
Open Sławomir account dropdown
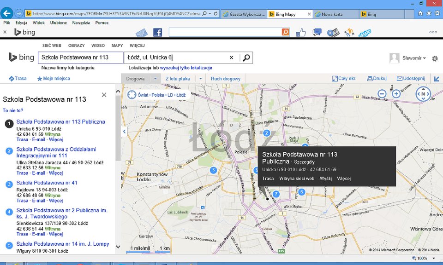coord(414,58)
